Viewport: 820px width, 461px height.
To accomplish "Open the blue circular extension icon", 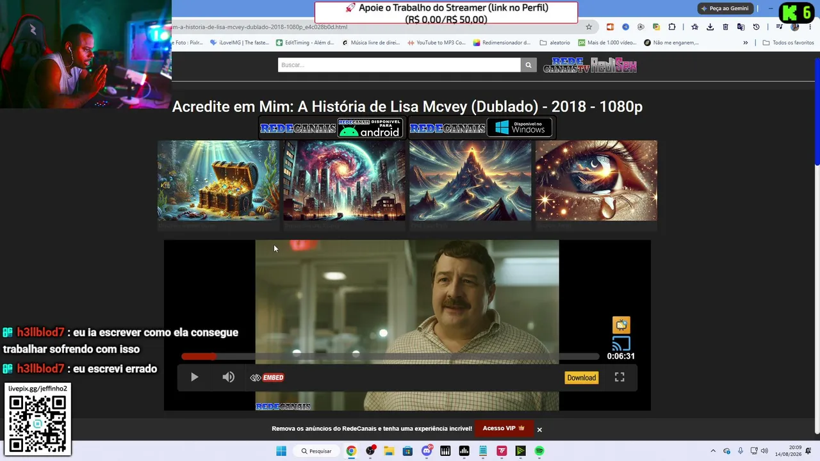I will tap(625, 27).
